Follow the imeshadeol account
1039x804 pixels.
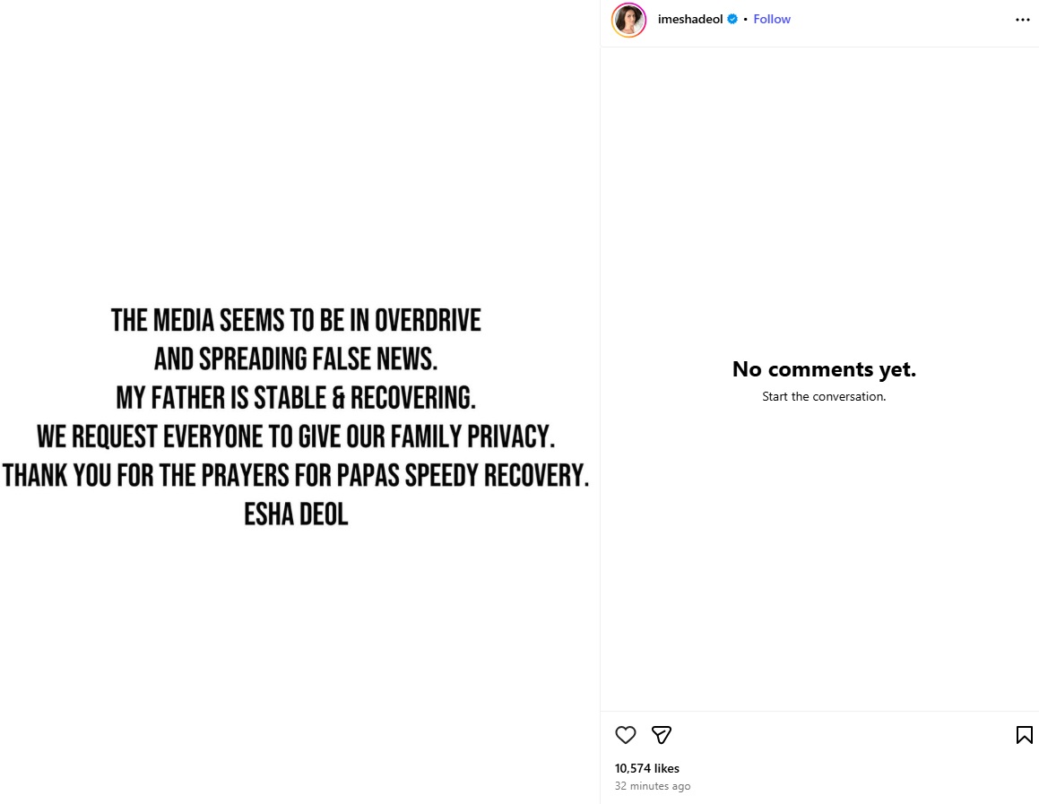pyautogui.click(x=772, y=19)
